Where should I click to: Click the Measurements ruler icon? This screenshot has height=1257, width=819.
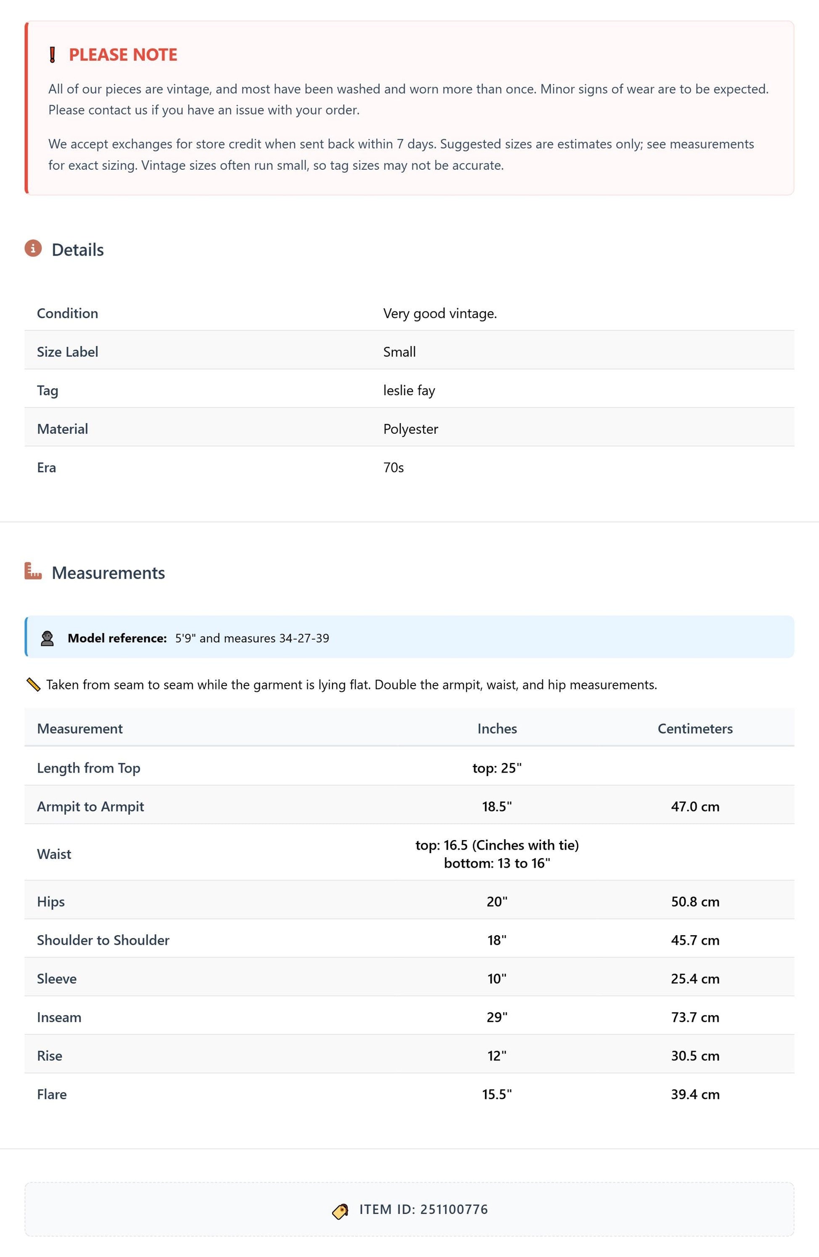coord(33,571)
